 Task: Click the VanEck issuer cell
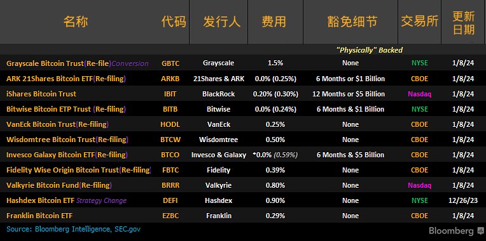tap(219, 124)
